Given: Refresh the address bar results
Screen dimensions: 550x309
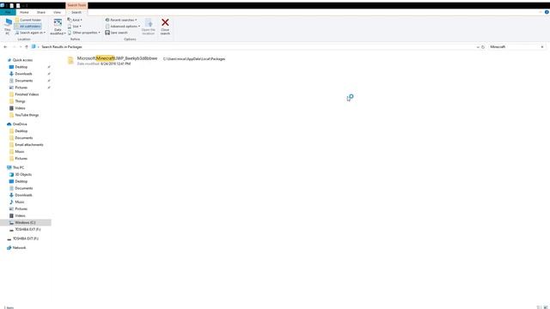Looking at the screenshot, I should [x=483, y=47].
